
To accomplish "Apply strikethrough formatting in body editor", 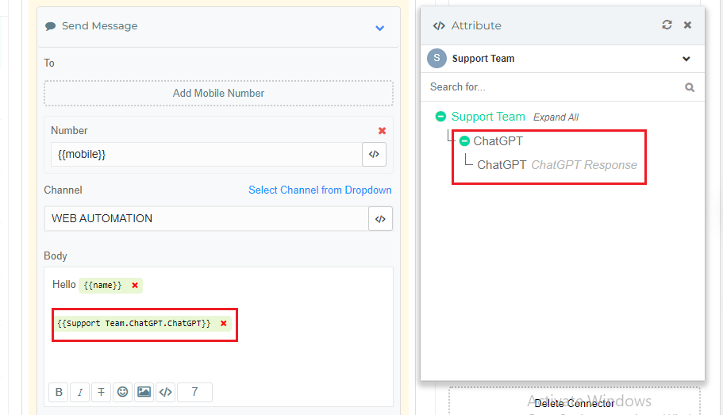I will coord(102,392).
